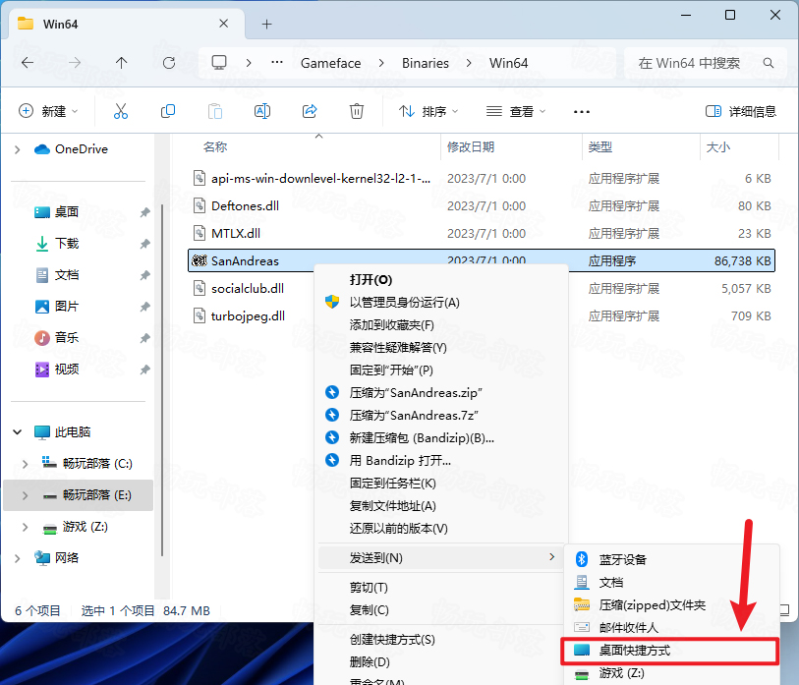Expand the 游戏 (Z:) drive node
The height and width of the screenshot is (685, 799).
click(x=25, y=527)
